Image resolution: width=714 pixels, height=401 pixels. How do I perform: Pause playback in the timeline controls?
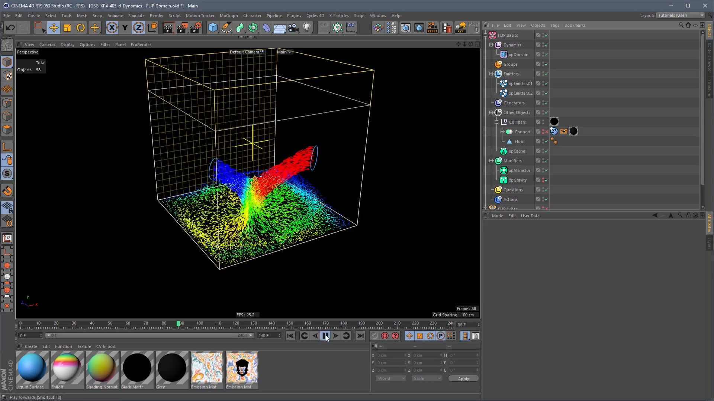(325, 336)
